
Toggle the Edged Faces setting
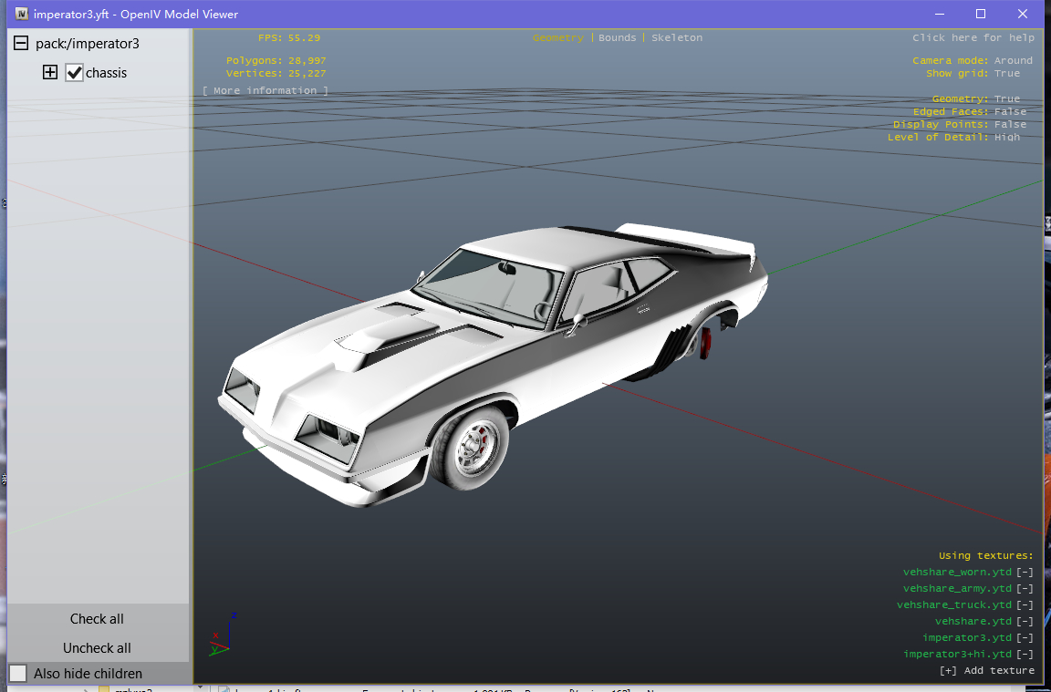coord(969,111)
